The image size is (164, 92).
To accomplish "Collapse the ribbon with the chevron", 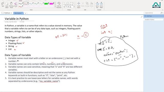I will click(x=162, y=10).
